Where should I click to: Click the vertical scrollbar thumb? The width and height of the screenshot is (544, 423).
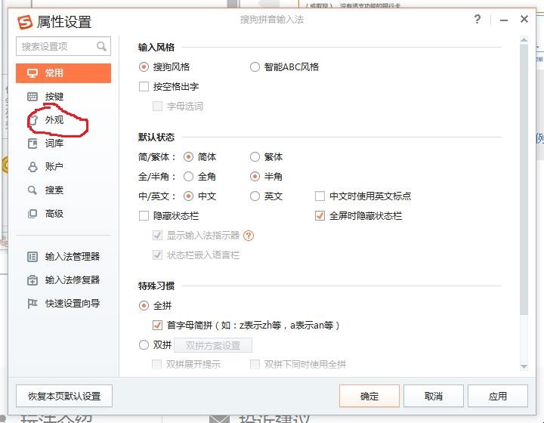524,180
